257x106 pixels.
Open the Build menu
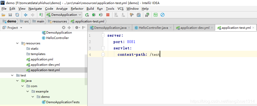[90, 9]
